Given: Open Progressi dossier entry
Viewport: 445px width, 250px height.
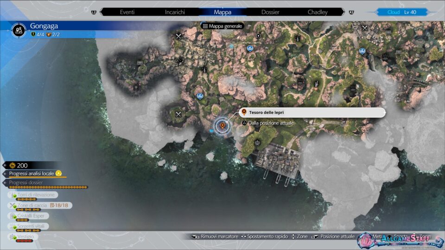Looking at the screenshot, I should [x=26, y=182].
